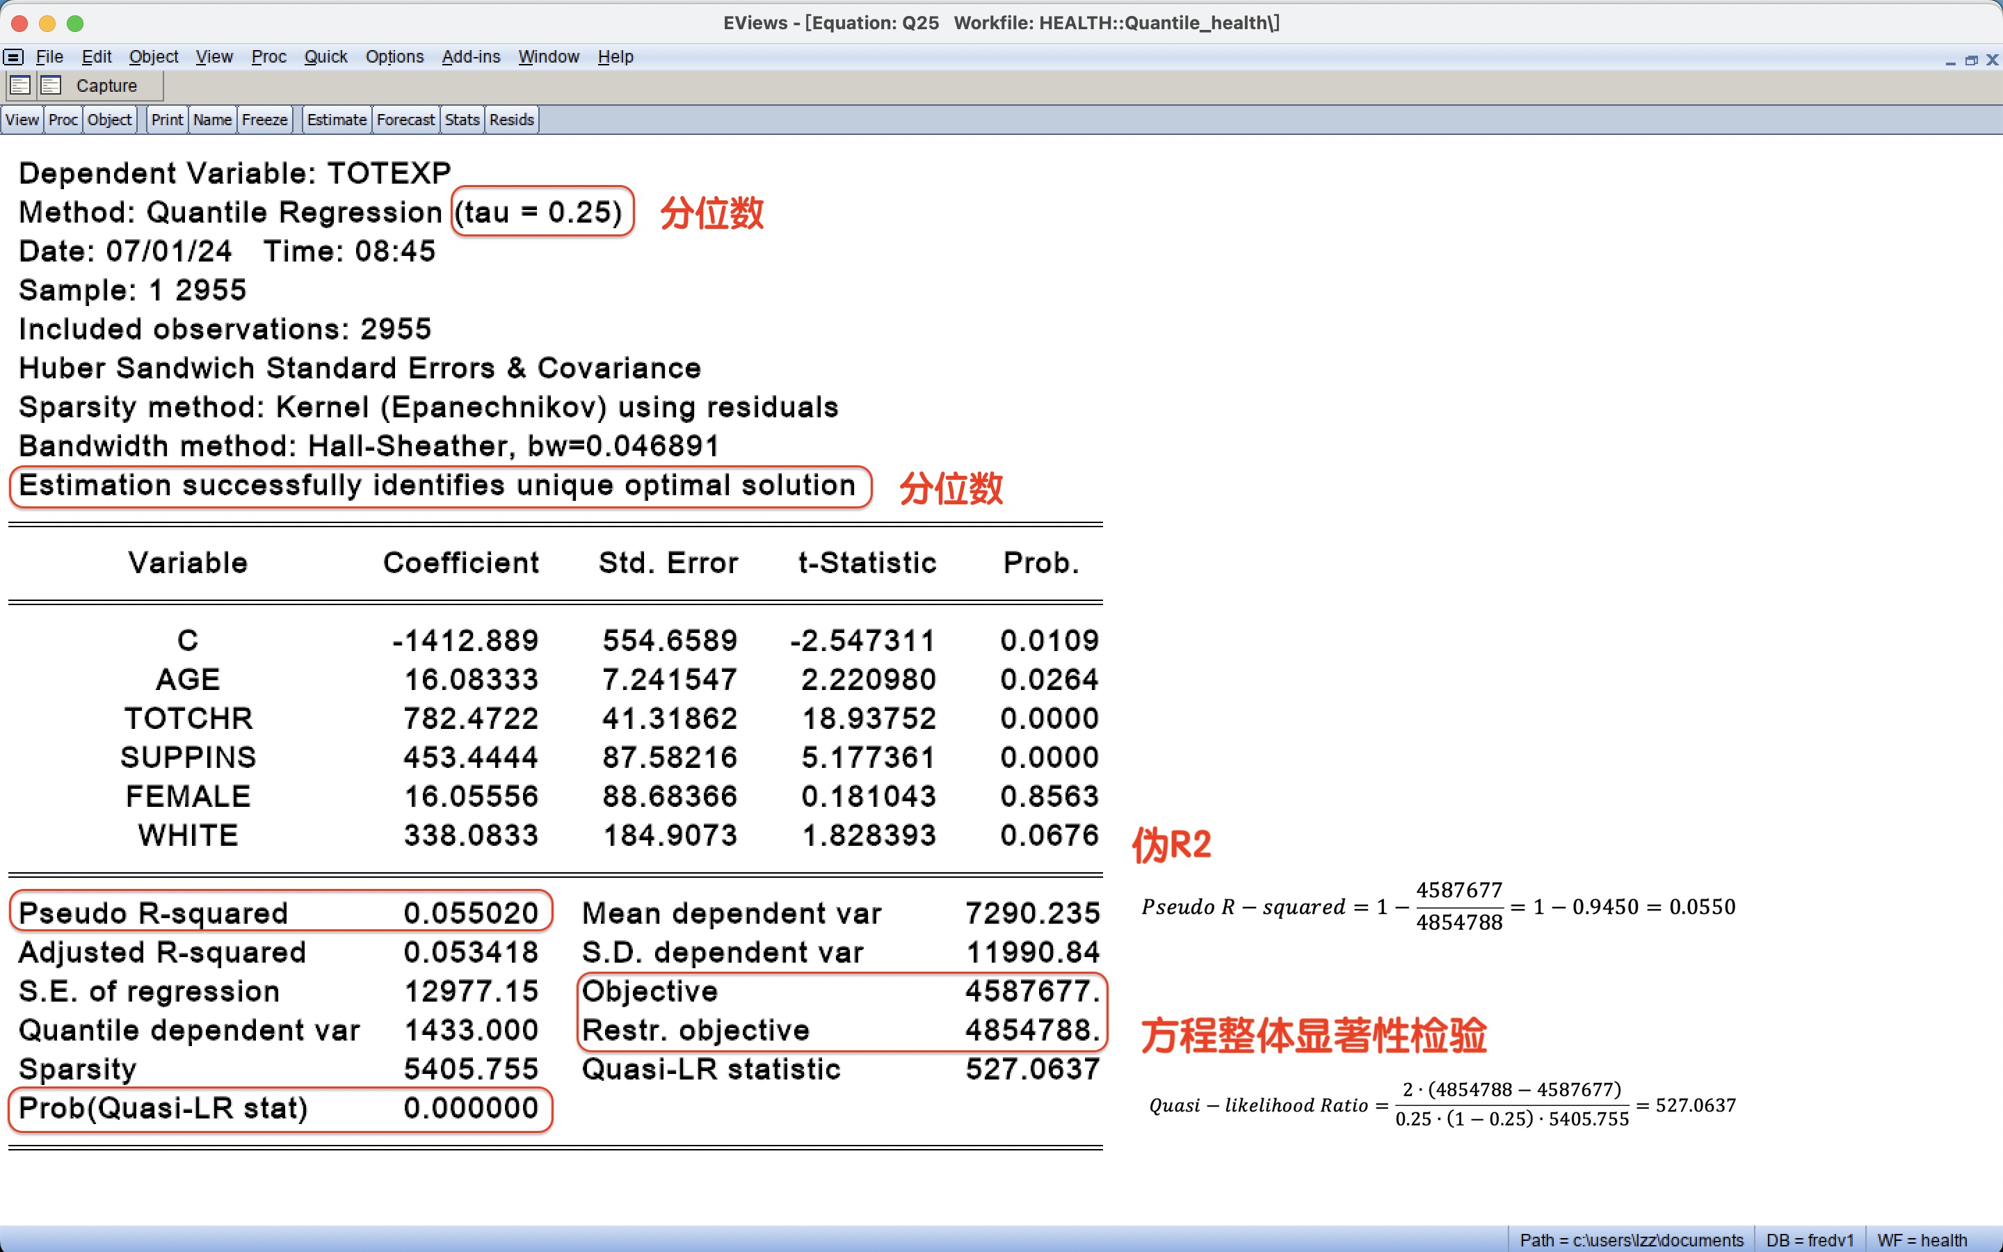2003x1252 pixels.
Task: Click the first Capture window icon
Action: point(20,86)
